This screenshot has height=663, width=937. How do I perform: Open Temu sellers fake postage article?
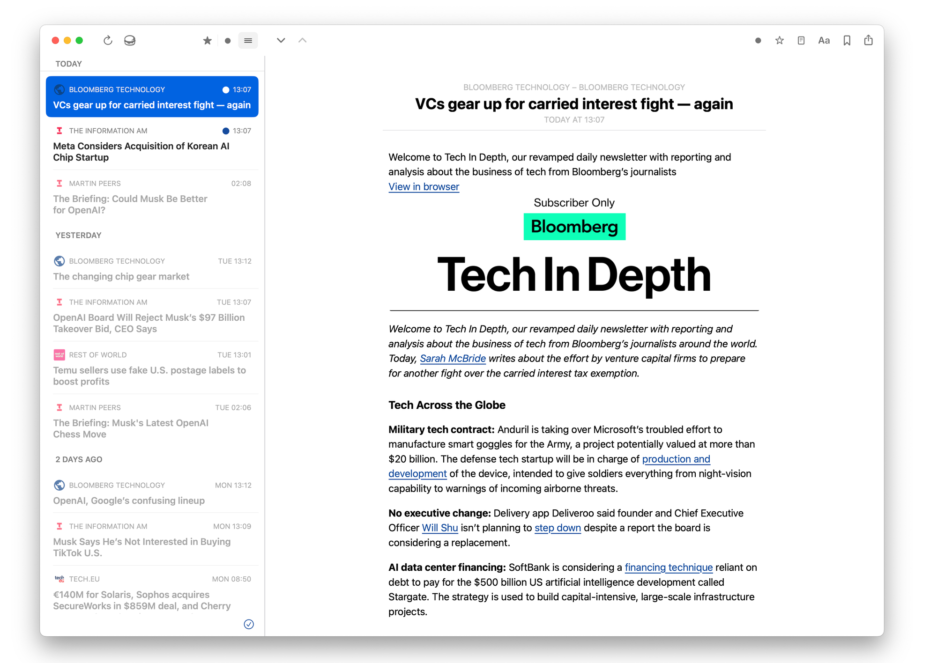(149, 376)
